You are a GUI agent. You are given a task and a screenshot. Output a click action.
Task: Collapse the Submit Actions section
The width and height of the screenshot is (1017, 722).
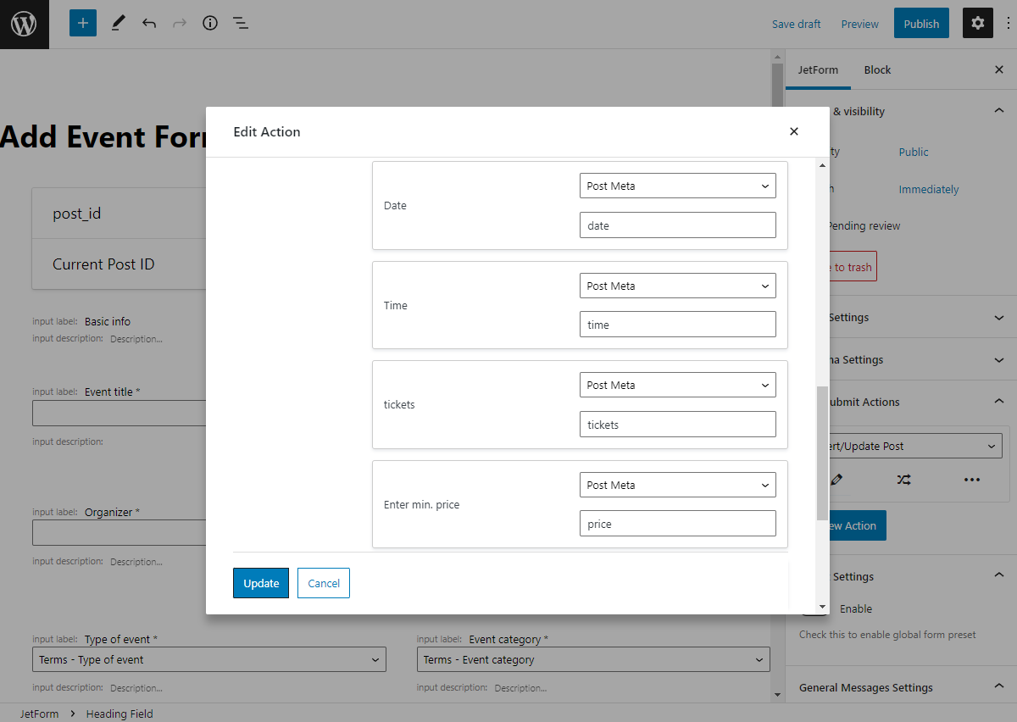[998, 402]
